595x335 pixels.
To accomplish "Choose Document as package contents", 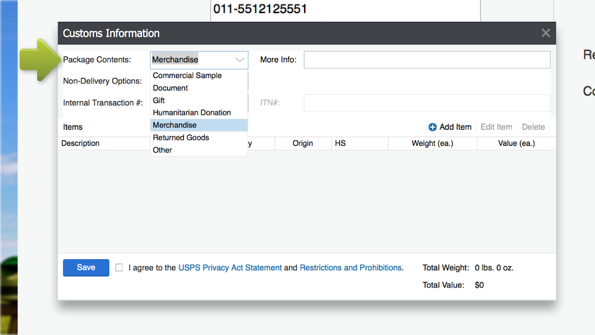I will 170,88.
